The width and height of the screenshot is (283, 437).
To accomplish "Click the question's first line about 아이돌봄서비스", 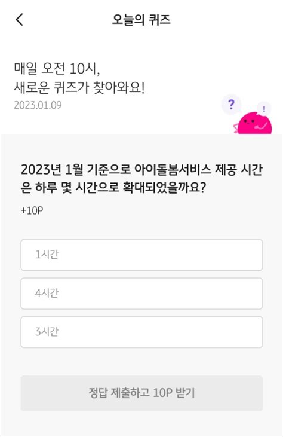I will coord(141,169).
